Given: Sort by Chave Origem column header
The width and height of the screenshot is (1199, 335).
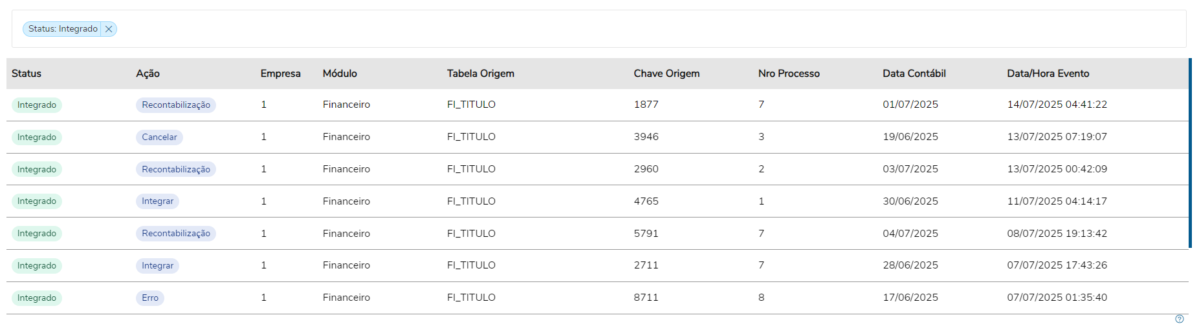Looking at the screenshot, I should coord(666,74).
